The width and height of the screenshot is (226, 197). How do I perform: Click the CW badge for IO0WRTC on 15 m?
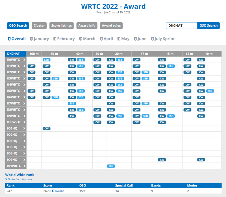pos(162,122)
